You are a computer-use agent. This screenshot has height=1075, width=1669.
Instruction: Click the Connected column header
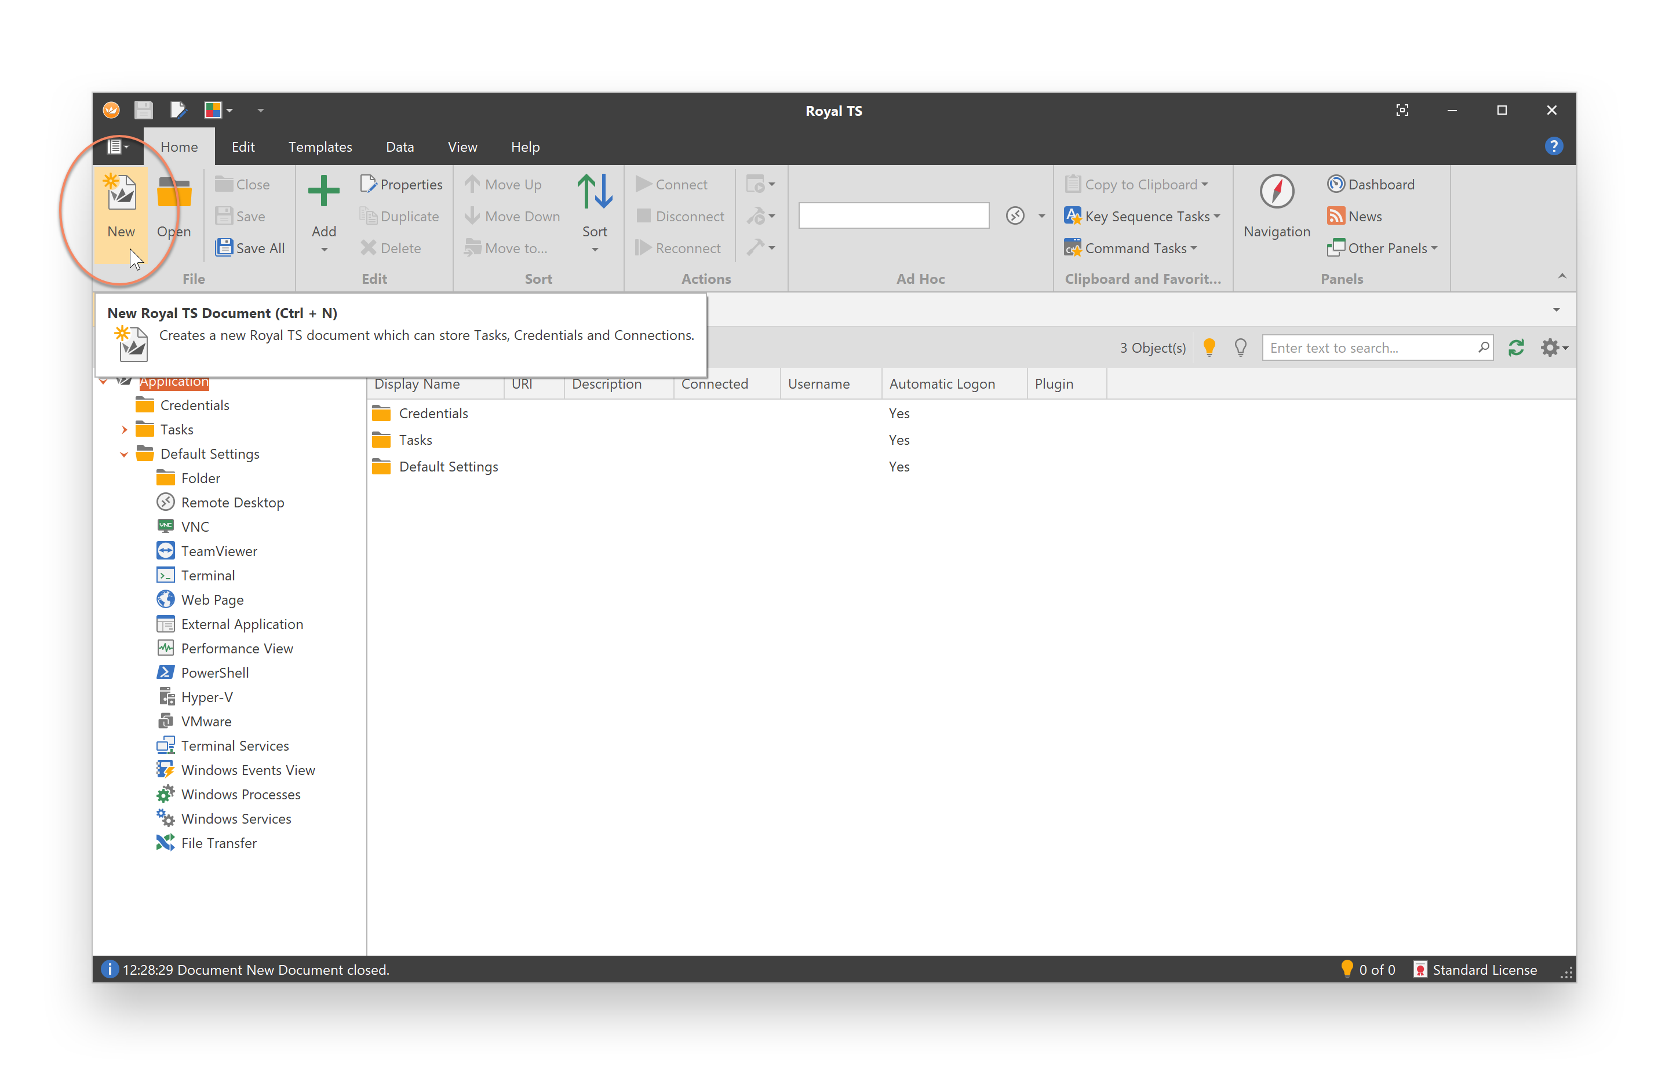(x=726, y=384)
